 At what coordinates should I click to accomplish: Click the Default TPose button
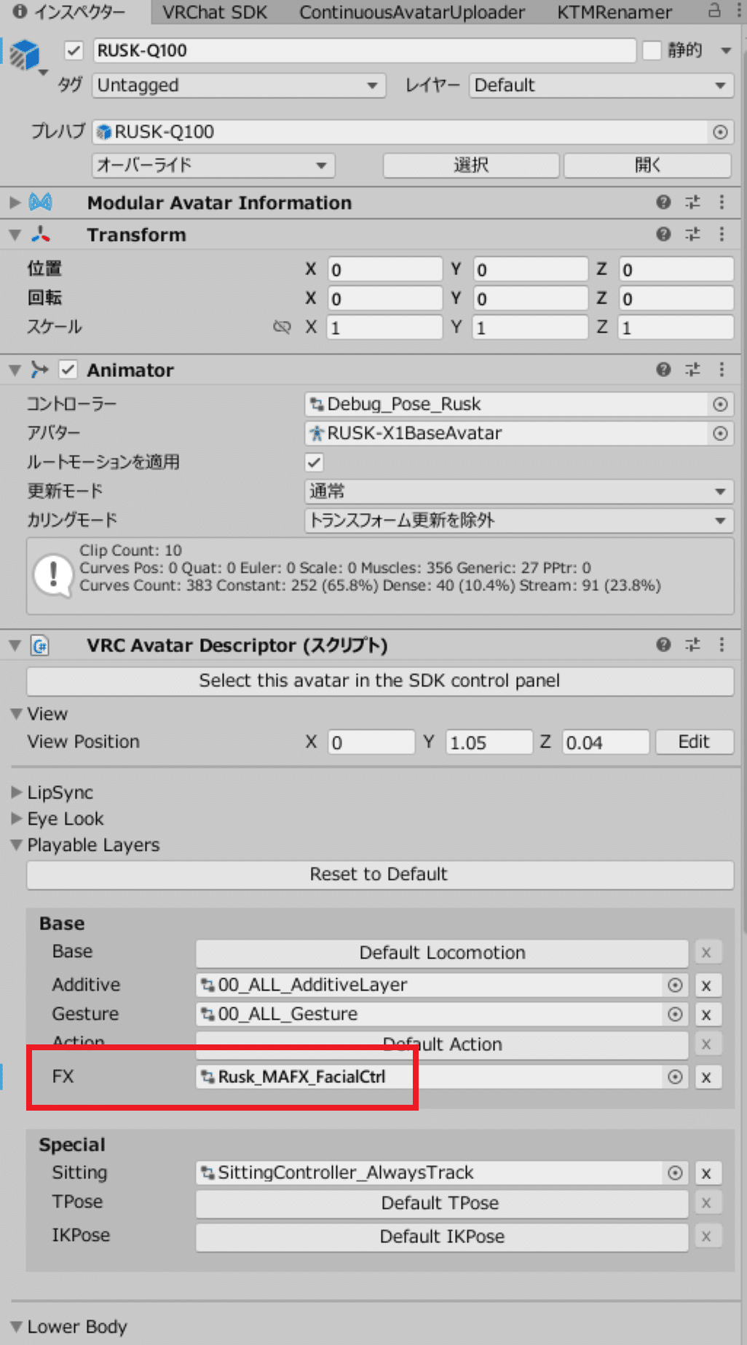[x=442, y=1203]
